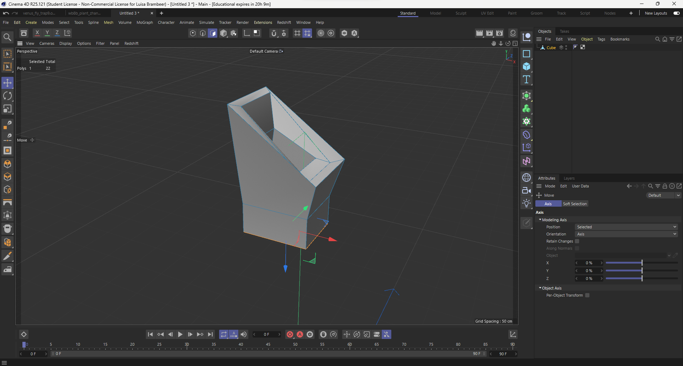
Task: Click User Data in Attributes panel
Action: [580, 186]
